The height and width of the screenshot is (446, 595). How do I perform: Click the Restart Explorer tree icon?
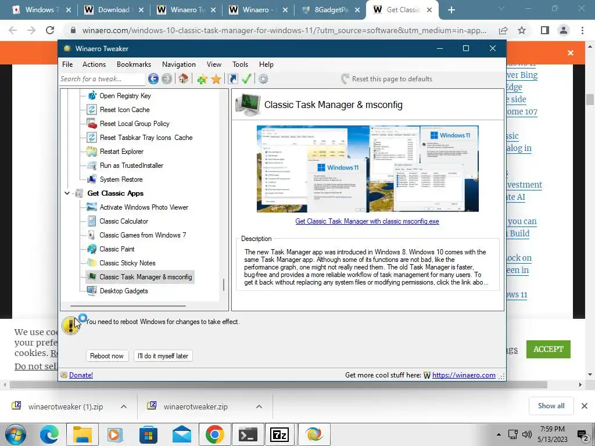pos(92,152)
